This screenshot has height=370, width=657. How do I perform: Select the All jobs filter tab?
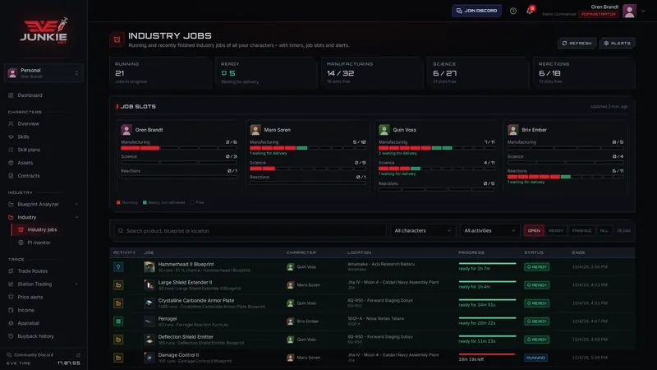(x=604, y=231)
